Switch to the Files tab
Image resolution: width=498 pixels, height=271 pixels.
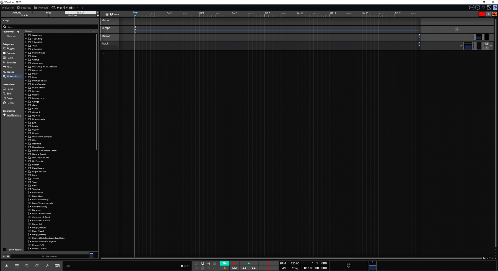point(49,12)
